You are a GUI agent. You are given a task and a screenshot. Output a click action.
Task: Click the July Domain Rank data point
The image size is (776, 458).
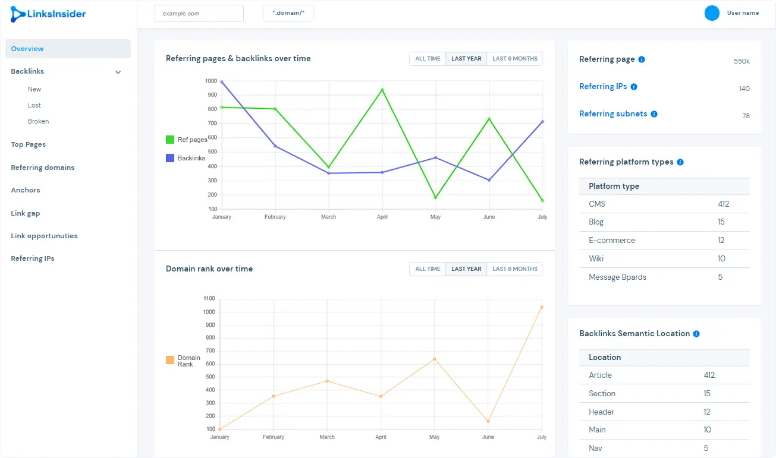coord(542,307)
